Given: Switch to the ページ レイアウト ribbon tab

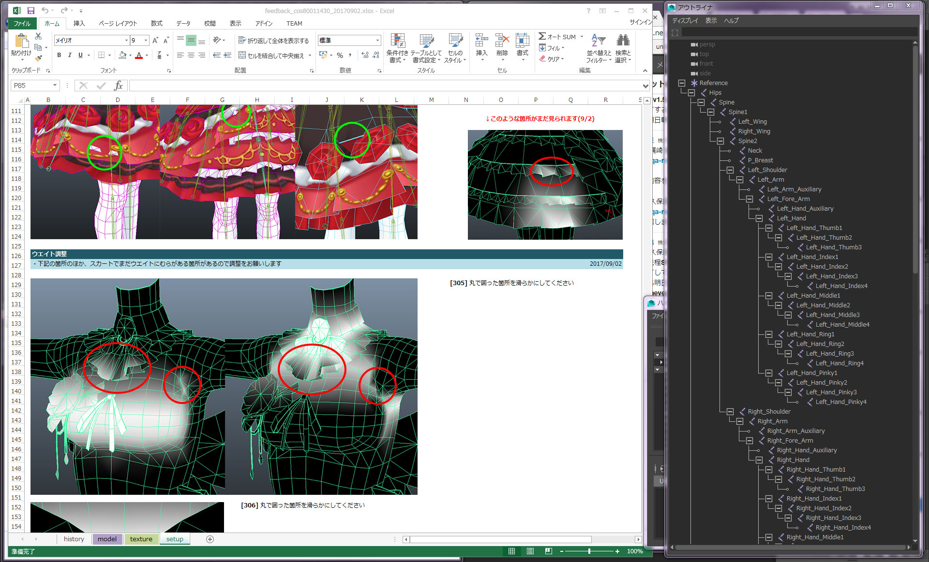Looking at the screenshot, I should point(118,23).
